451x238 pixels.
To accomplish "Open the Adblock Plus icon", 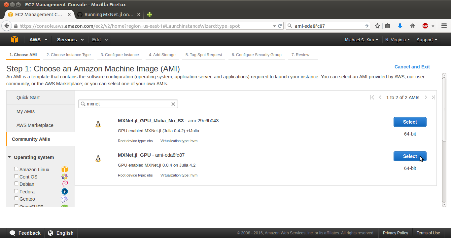I will 425,26.
